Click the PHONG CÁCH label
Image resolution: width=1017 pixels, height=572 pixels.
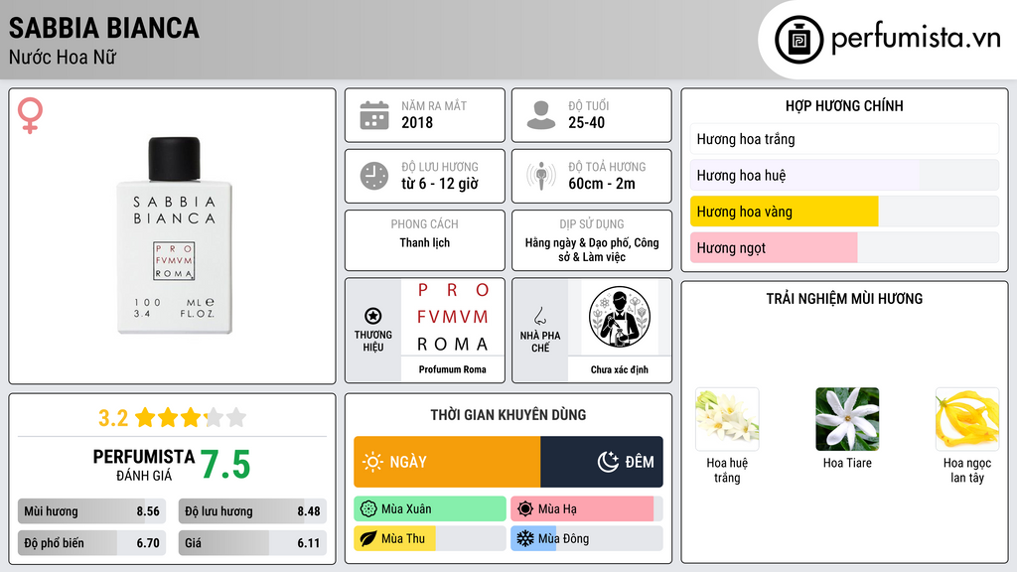coord(425,224)
